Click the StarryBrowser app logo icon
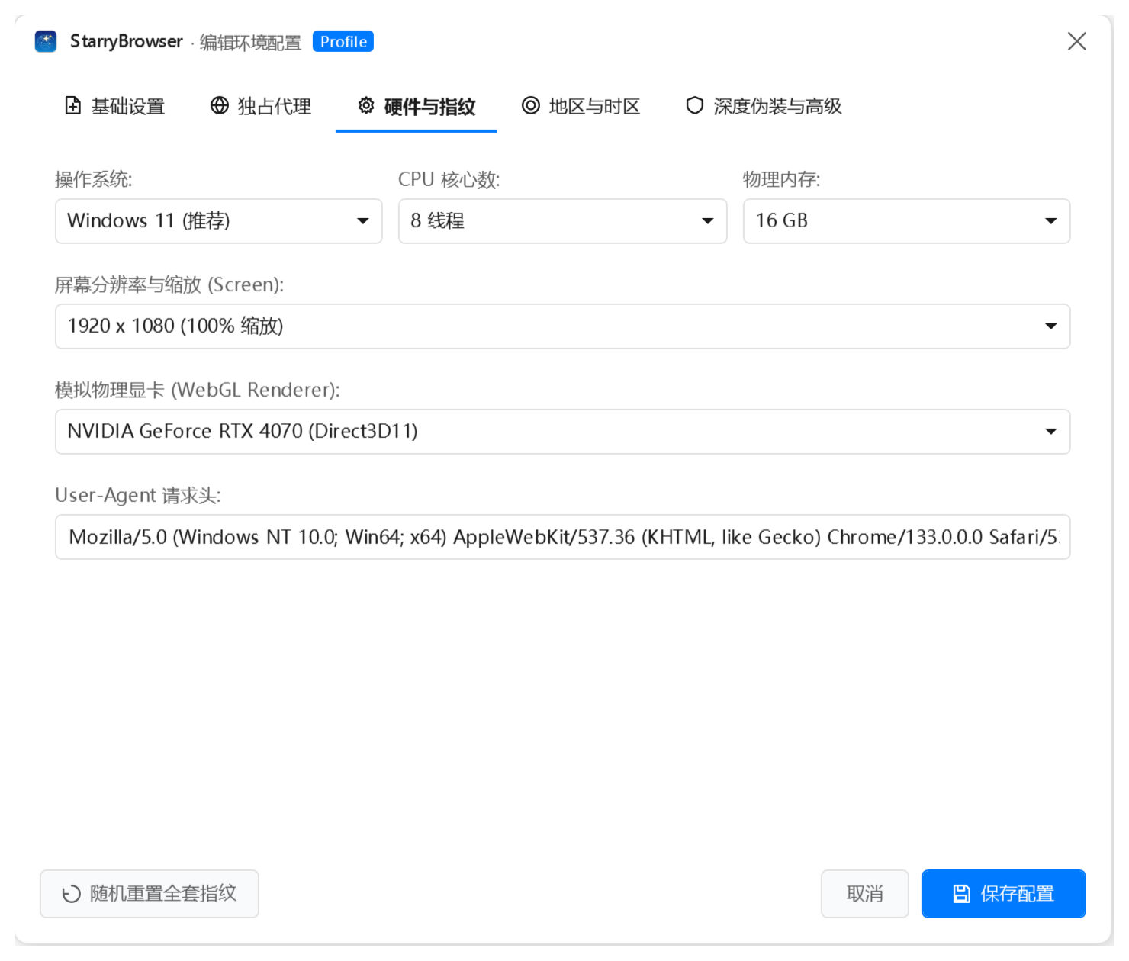 click(46, 41)
